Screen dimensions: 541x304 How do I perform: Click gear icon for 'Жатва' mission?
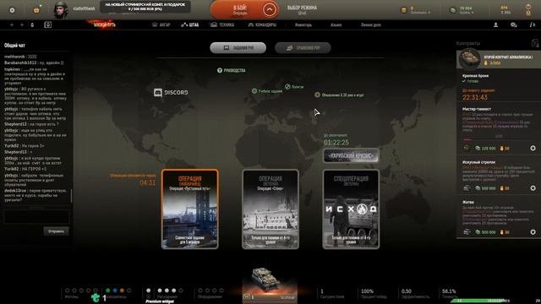pyautogui.click(x=533, y=232)
